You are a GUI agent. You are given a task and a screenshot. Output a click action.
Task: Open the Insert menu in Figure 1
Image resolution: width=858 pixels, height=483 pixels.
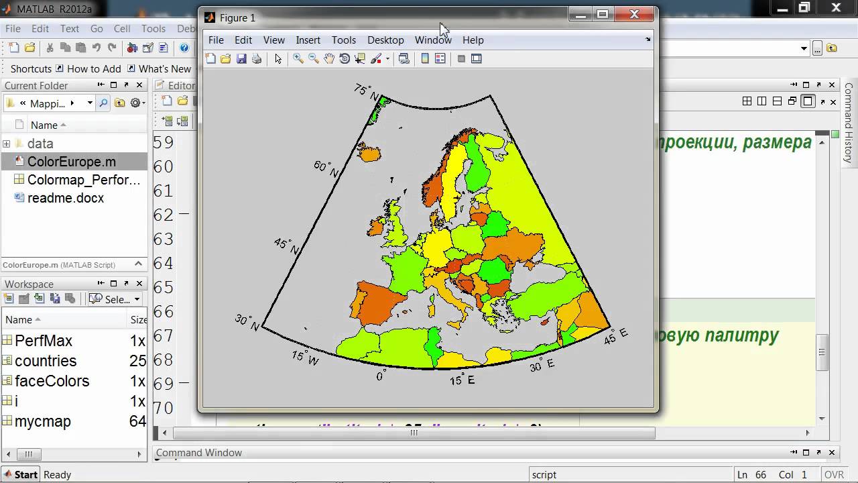(x=308, y=40)
